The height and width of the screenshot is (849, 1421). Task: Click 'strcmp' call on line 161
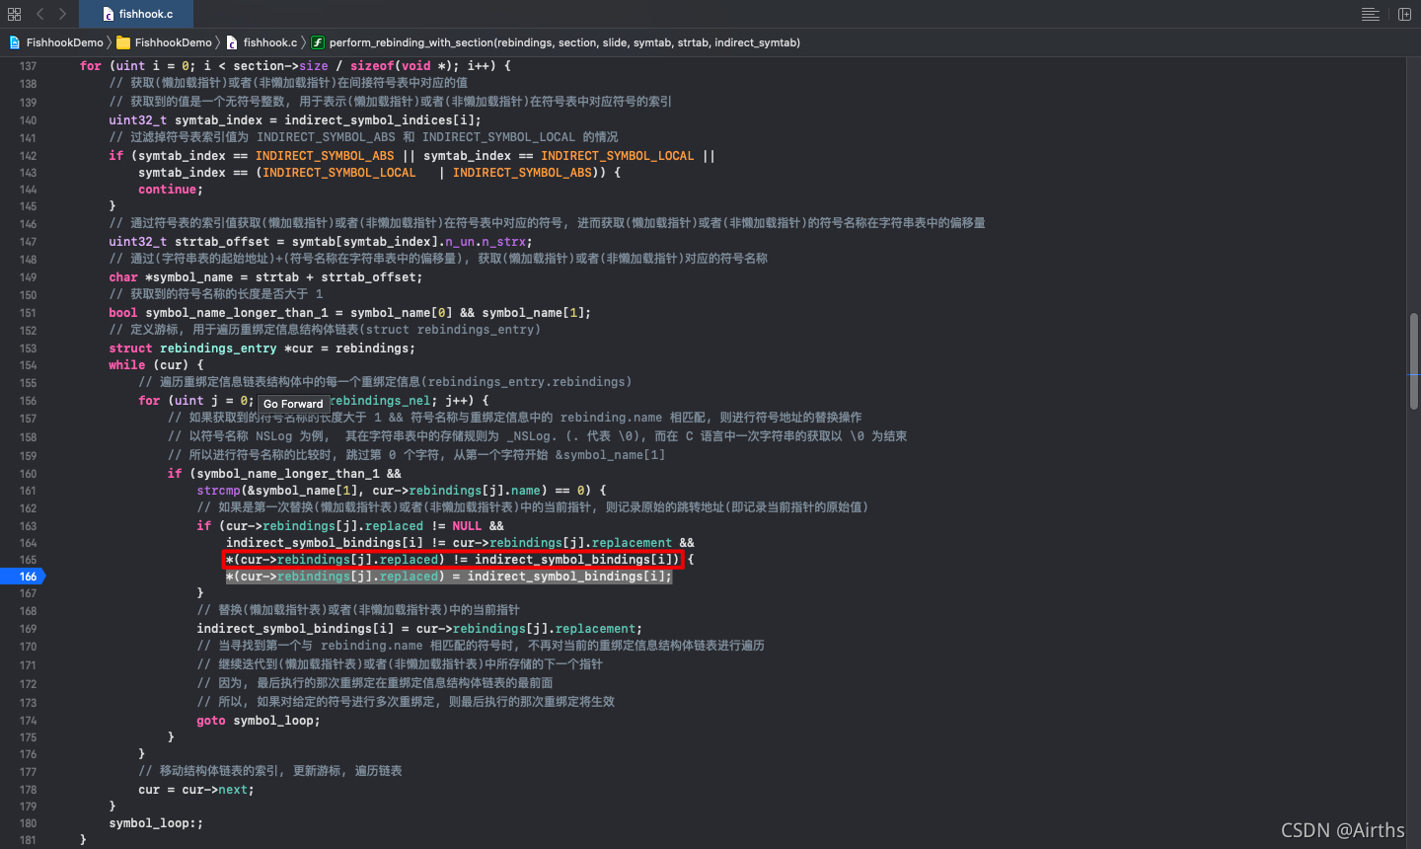[218, 491]
